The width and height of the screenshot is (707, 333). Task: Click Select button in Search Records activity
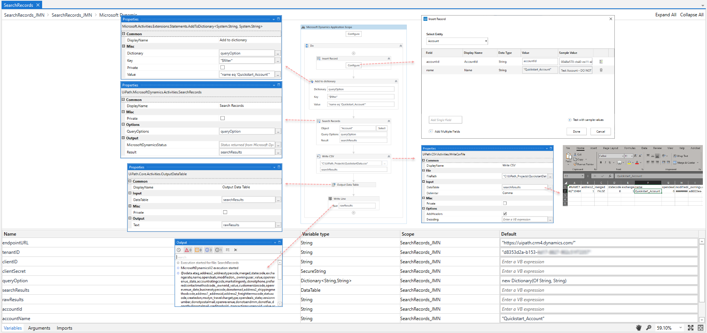tap(382, 128)
